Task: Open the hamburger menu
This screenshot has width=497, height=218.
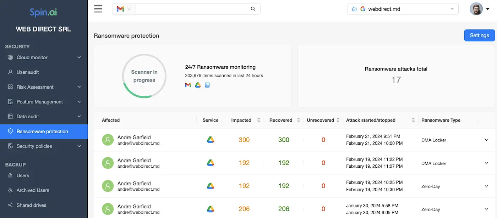Action: point(98,9)
